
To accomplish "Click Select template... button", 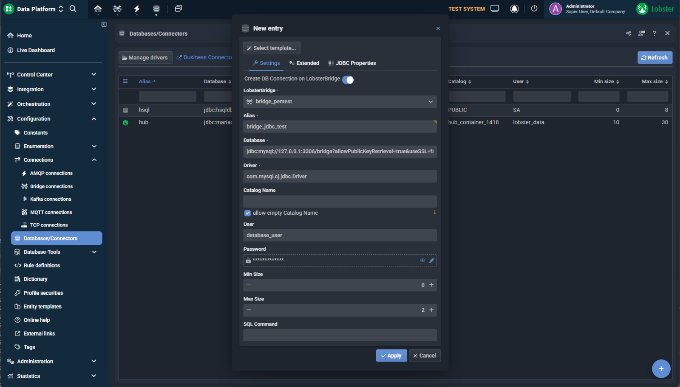I will tap(272, 48).
